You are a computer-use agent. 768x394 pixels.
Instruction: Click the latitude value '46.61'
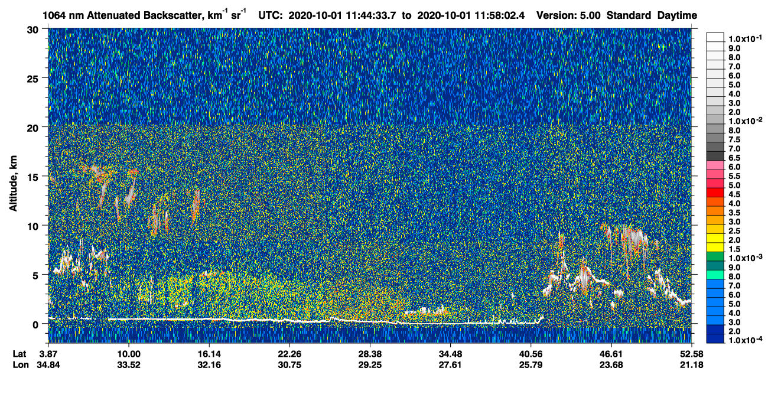coord(610,354)
